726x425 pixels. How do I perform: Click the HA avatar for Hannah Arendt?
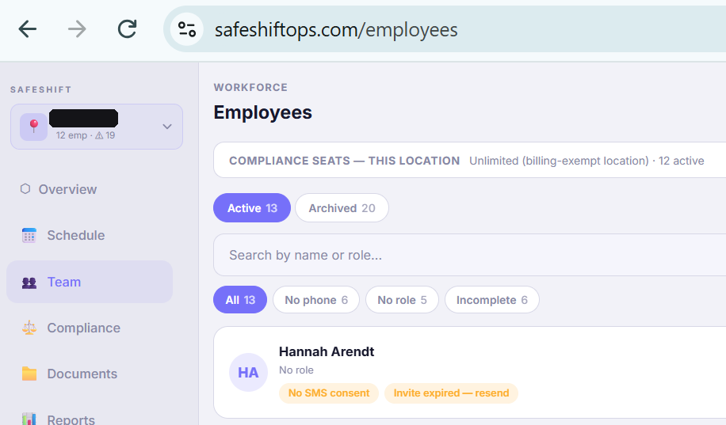pyautogui.click(x=248, y=372)
